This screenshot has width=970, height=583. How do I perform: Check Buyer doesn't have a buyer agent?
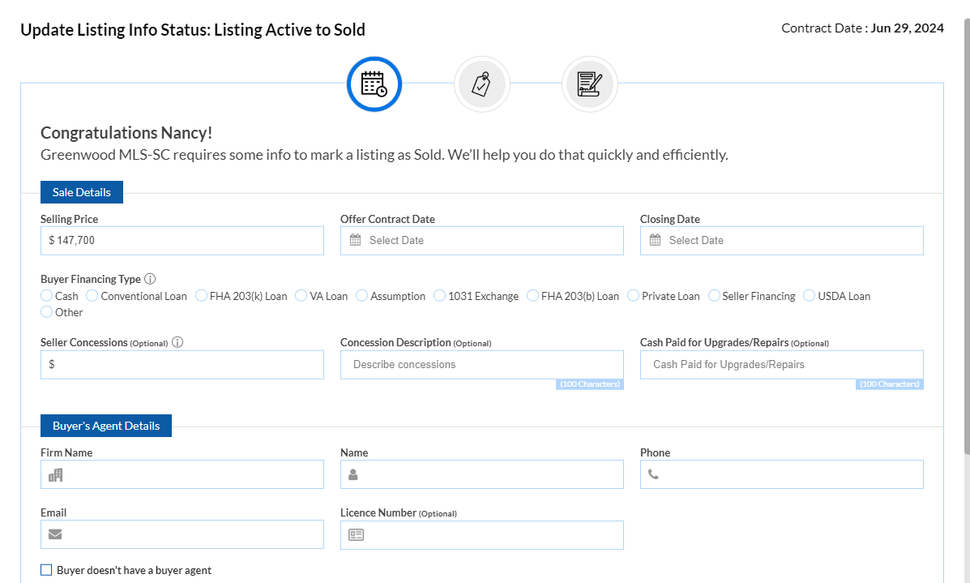(x=46, y=570)
